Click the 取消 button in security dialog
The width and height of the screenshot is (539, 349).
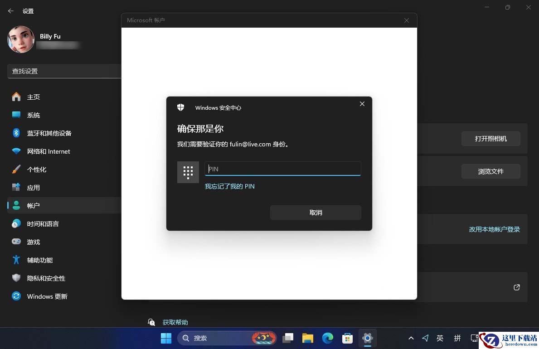point(316,213)
